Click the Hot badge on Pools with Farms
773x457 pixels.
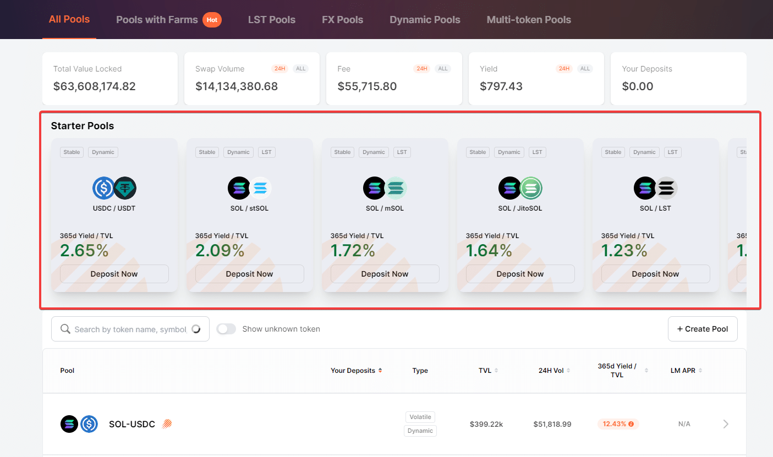212,19
